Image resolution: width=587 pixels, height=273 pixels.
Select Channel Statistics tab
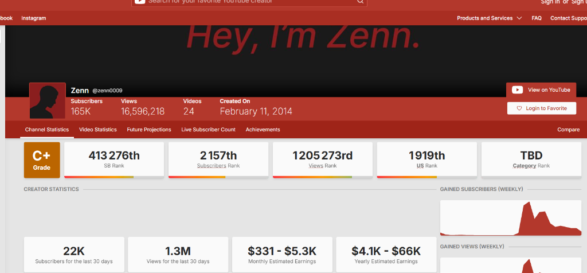(47, 130)
